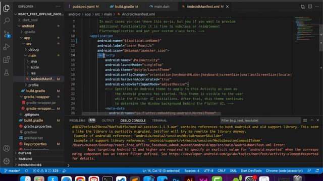Toggle debug console view as list icon
This screenshot has width=323, height=181.
[x=305, y=120]
